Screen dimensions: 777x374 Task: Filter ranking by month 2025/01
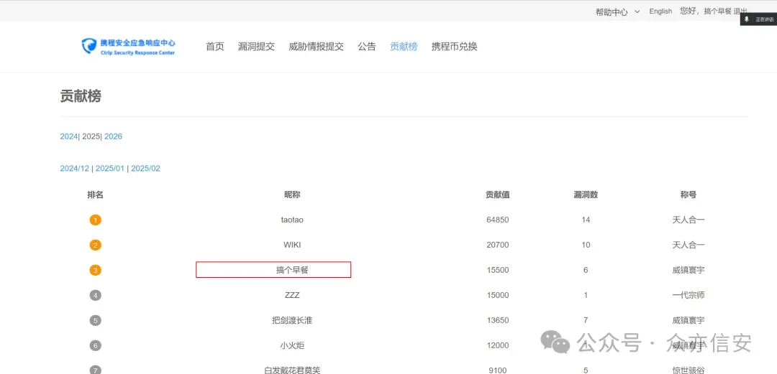(110, 169)
